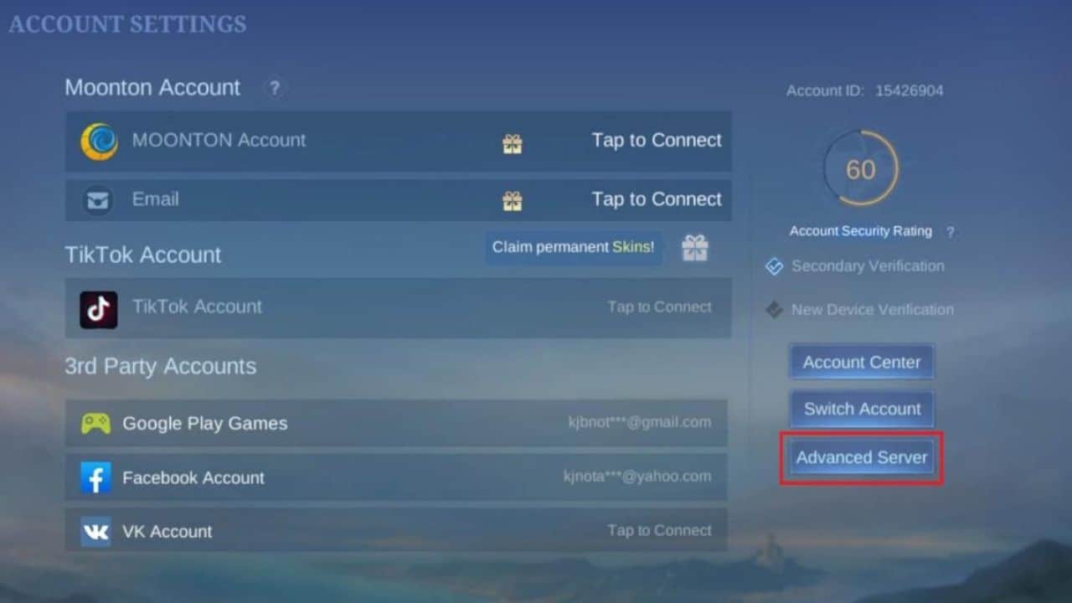Image resolution: width=1072 pixels, height=603 pixels.
Task: Click the New Device Verification label
Action: point(873,310)
